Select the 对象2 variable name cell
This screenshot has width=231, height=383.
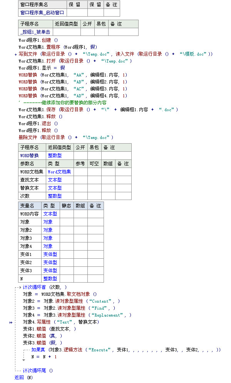tap(30, 230)
